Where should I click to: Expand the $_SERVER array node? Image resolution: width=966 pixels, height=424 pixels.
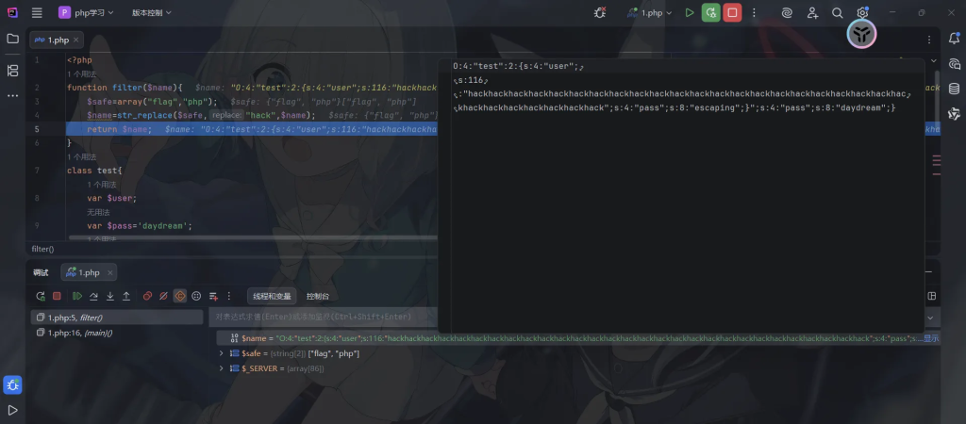point(222,368)
